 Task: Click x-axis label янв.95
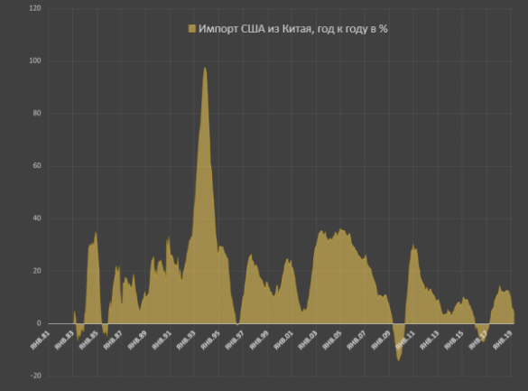(x=210, y=340)
